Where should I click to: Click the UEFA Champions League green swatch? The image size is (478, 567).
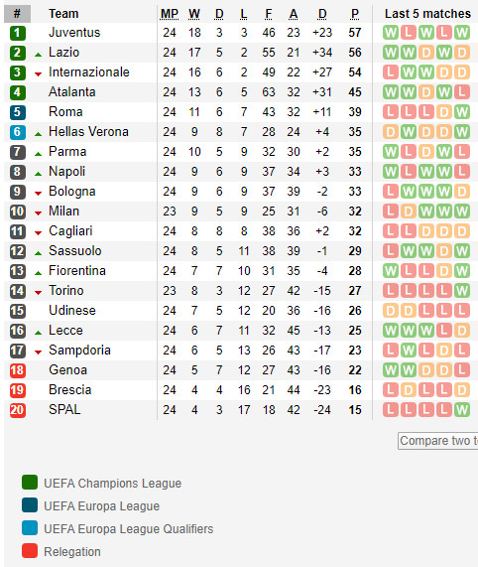coord(30,483)
